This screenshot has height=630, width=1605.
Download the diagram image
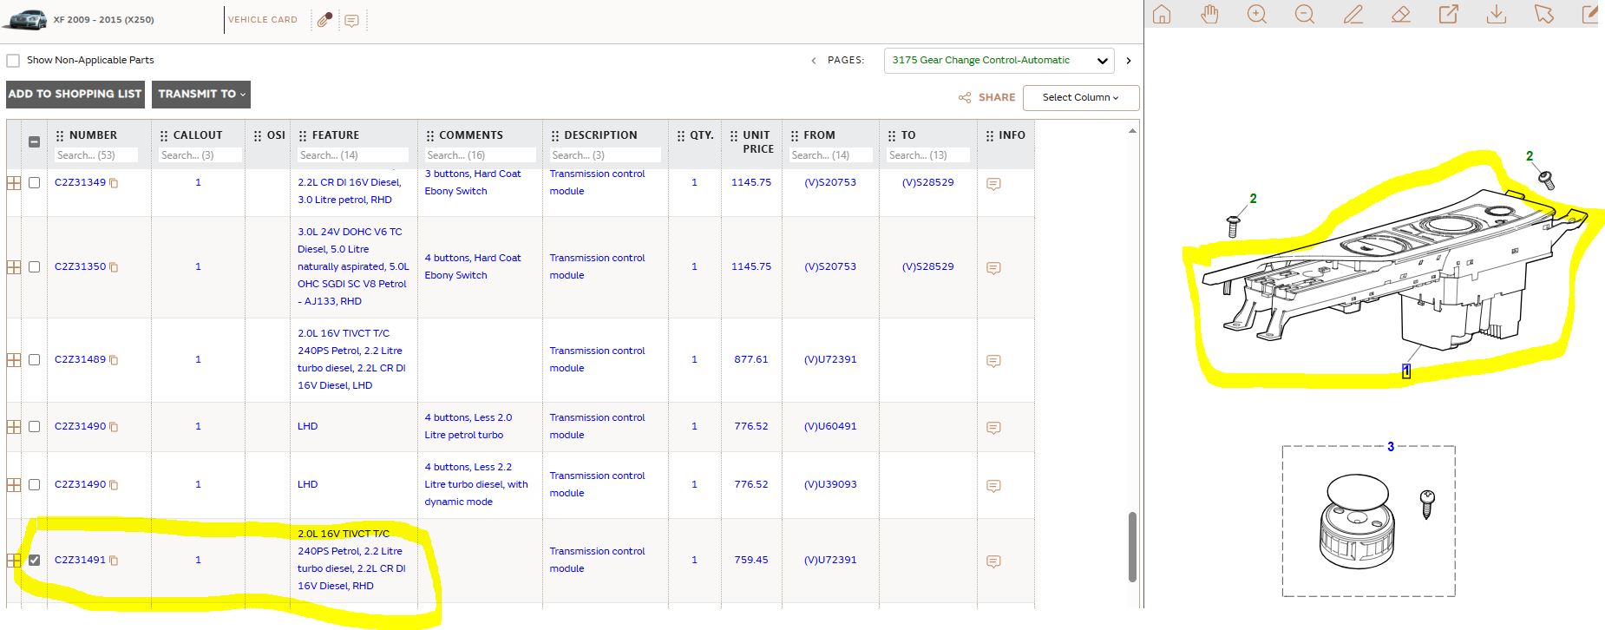[x=1496, y=15]
